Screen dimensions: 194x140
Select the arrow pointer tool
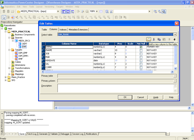click(x=4, y=17)
